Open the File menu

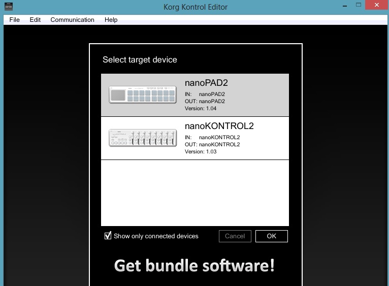[14, 20]
